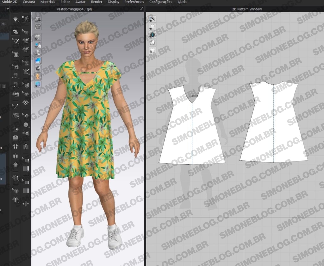Click the Buttonhole lock tool
Screen dimensions: 324x266
[26, 134]
